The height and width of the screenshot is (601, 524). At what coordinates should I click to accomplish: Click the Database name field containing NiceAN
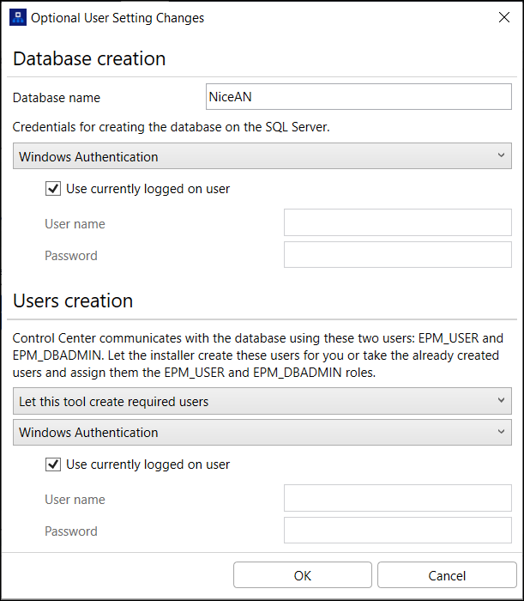tap(358, 97)
